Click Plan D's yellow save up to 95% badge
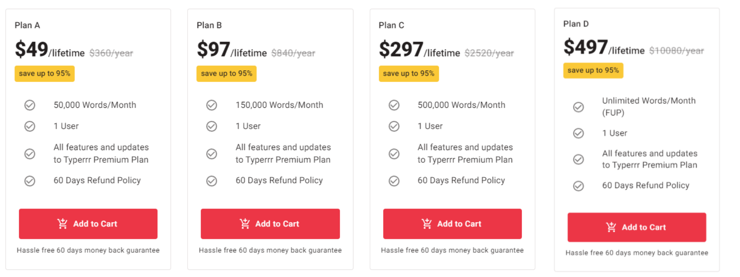740x277 pixels. coord(593,71)
